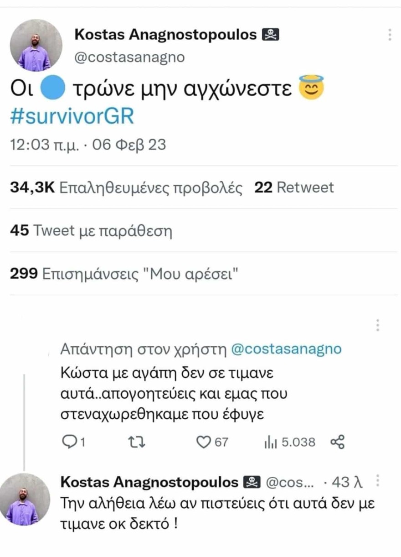The height and width of the screenshot is (557, 401).
Task: Open the three-dot menu above the reply thread
Action: click(x=376, y=325)
